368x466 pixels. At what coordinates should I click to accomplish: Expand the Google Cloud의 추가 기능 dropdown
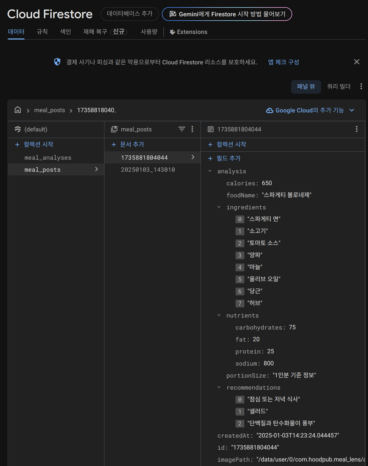pyautogui.click(x=352, y=110)
